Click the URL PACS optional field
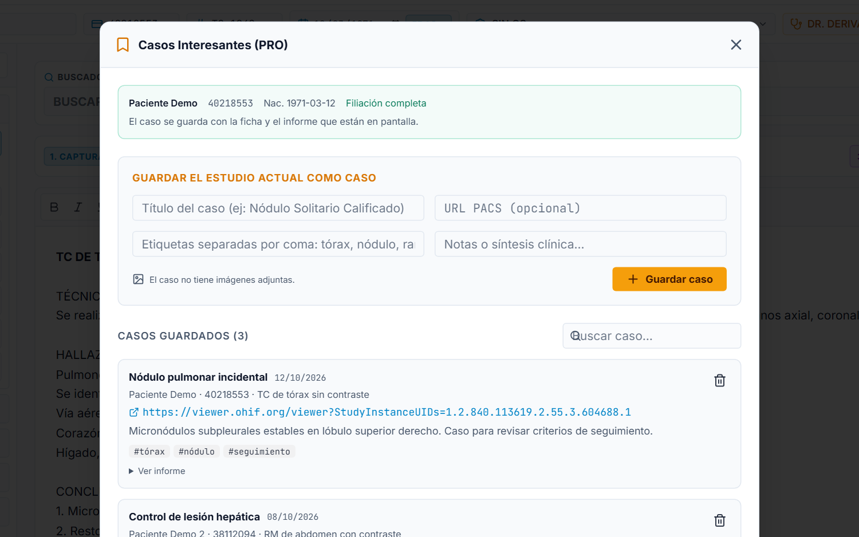The height and width of the screenshot is (537, 859). pos(581,208)
